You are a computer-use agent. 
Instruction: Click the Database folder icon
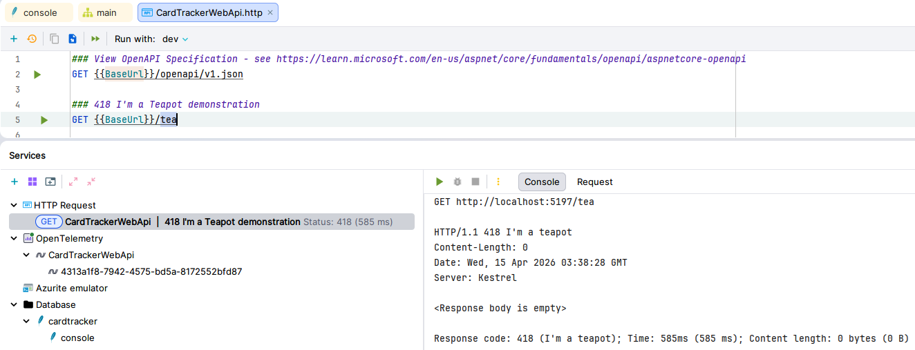pyautogui.click(x=28, y=304)
